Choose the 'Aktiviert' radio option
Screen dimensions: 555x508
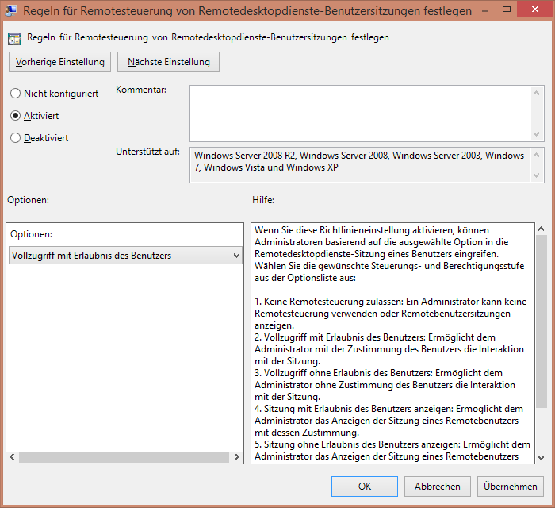point(15,116)
